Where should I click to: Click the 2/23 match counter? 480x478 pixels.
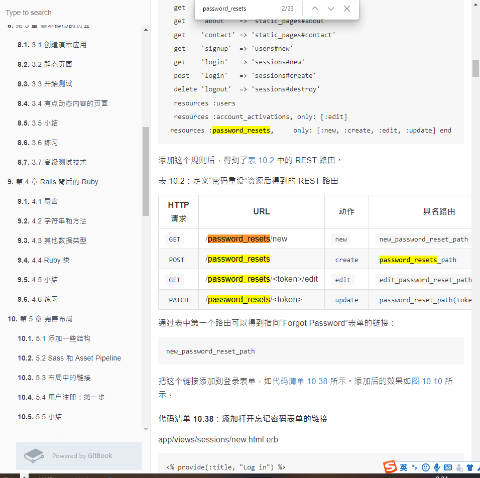(288, 9)
